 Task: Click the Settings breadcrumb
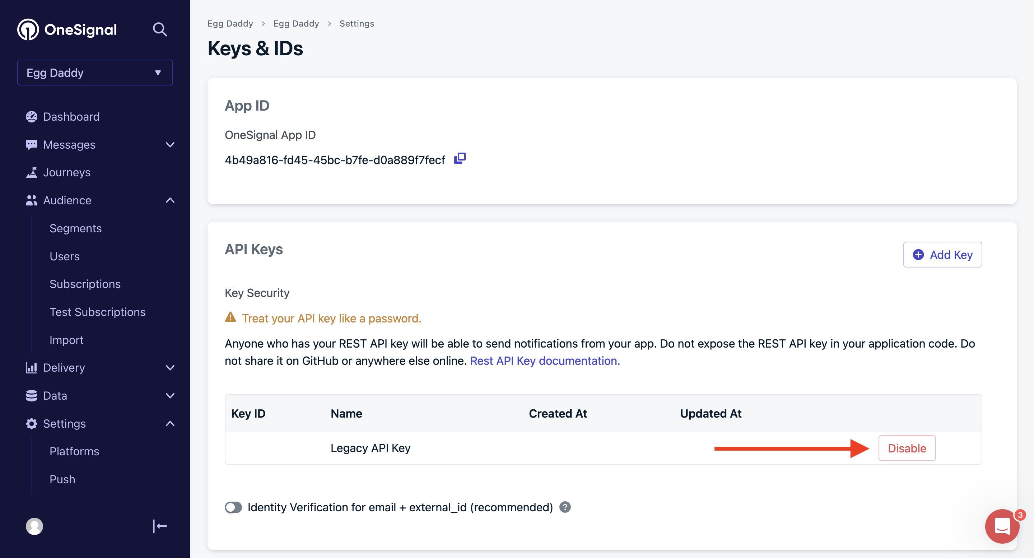tap(357, 24)
